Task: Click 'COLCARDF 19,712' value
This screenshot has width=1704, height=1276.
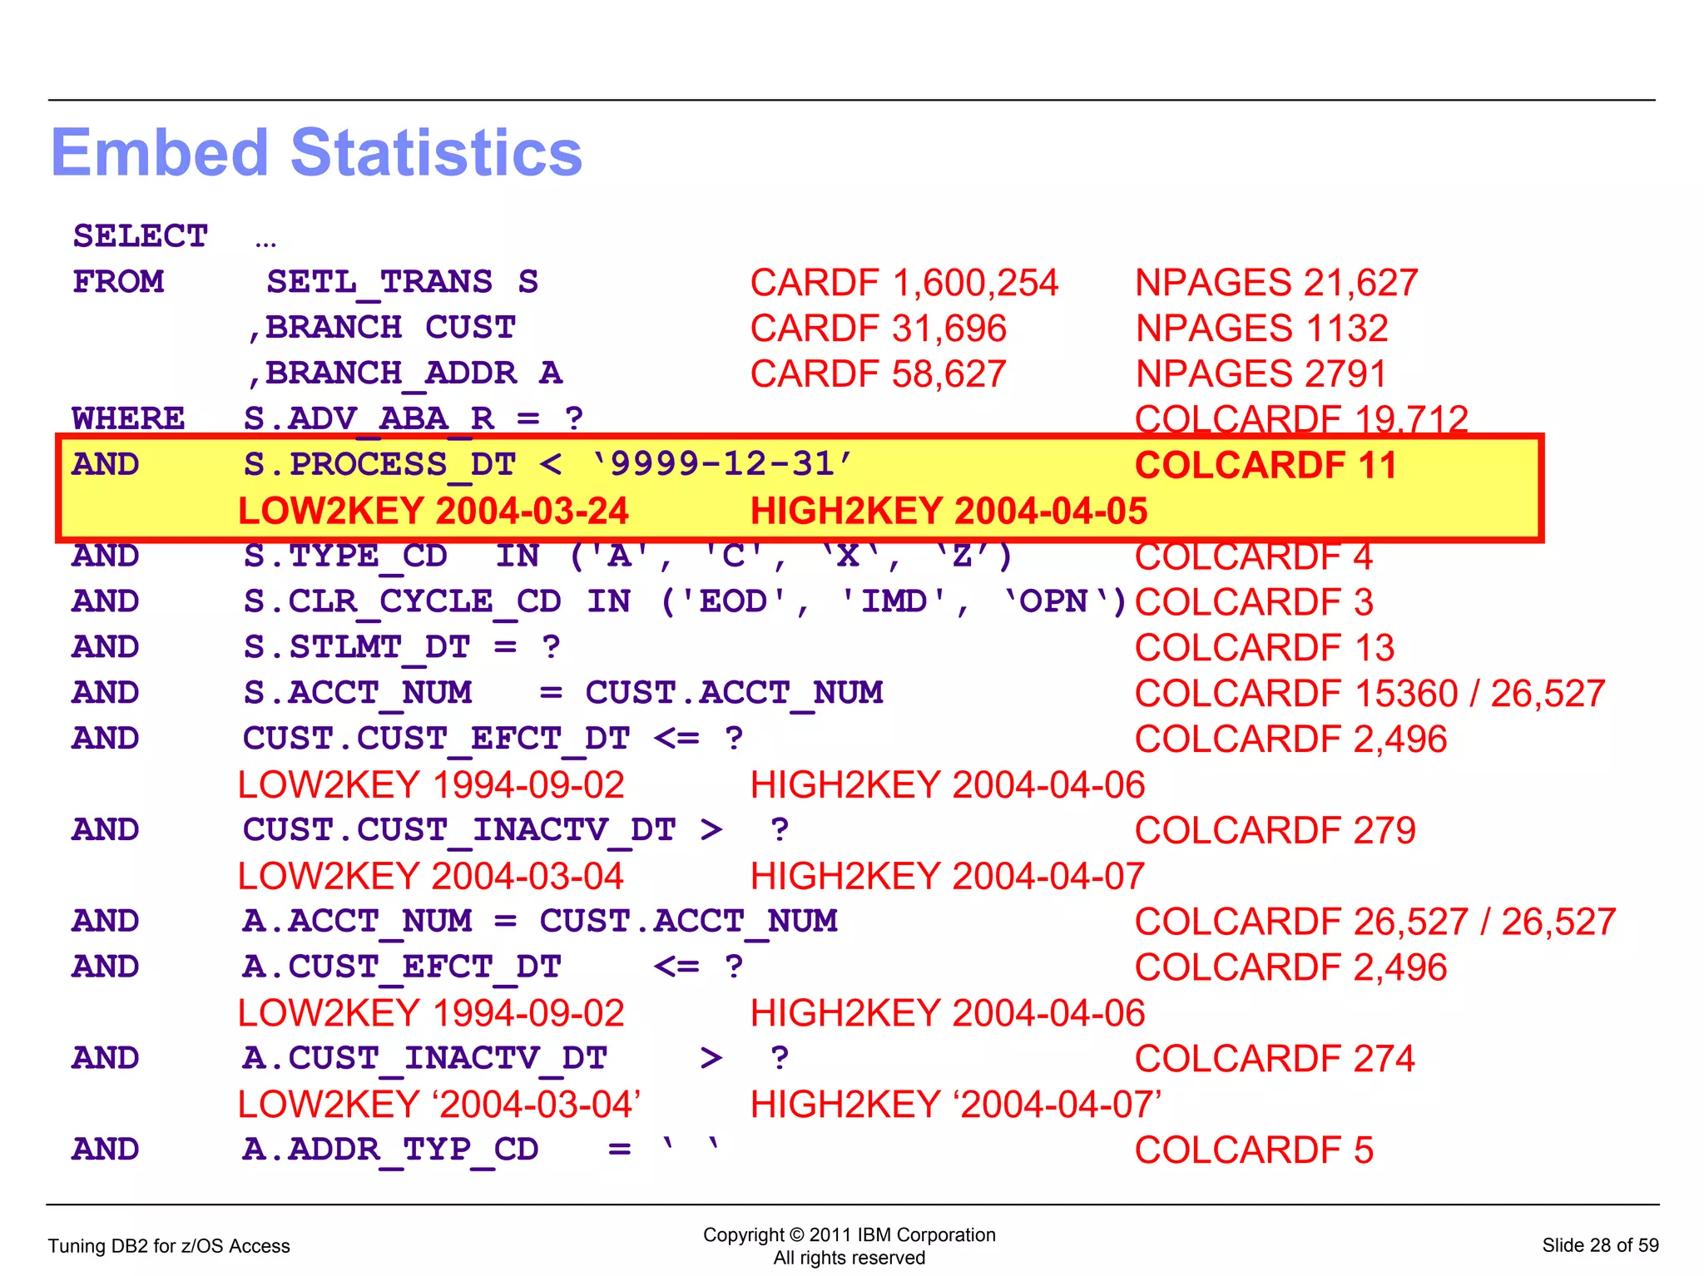Action: pos(1302,418)
